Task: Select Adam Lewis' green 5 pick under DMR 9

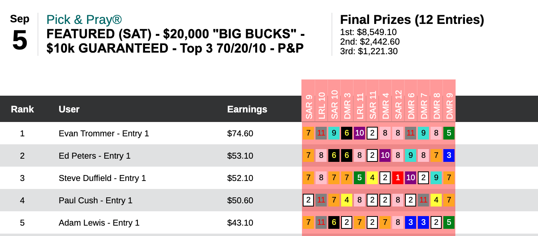Action: pos(449,222)
